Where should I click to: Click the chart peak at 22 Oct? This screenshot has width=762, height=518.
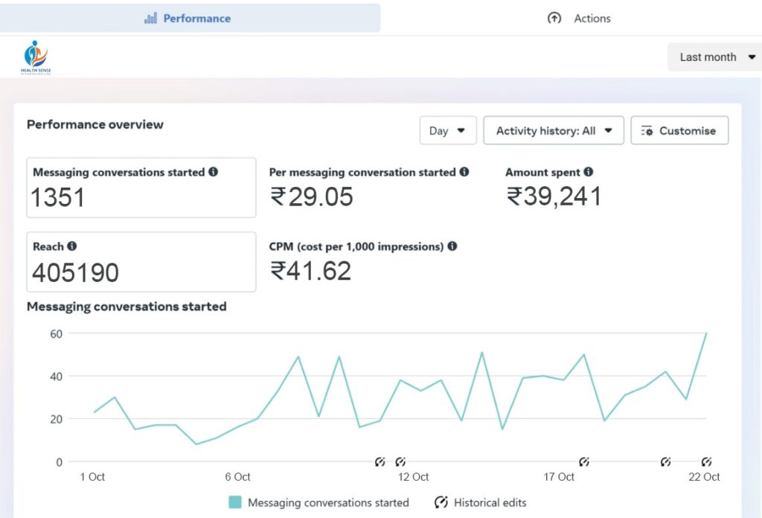(706, 333)
